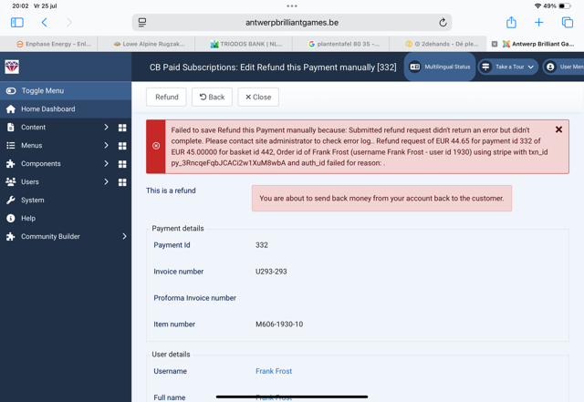Open User Menu dropdown
Viewport: 584px width, 402px height.
click(563, 67)
